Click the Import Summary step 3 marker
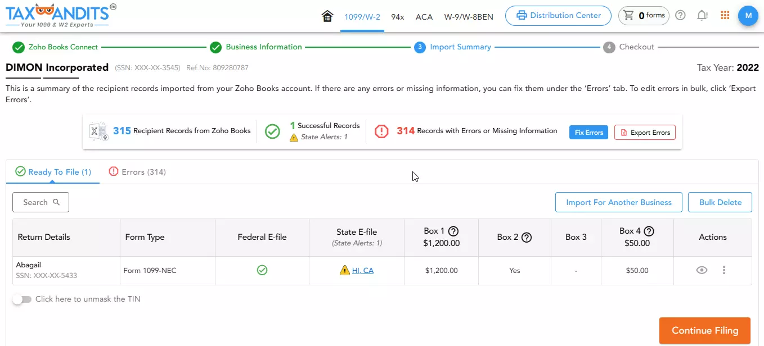Screen dimensions: 764x346 click(x=420, y=47)
